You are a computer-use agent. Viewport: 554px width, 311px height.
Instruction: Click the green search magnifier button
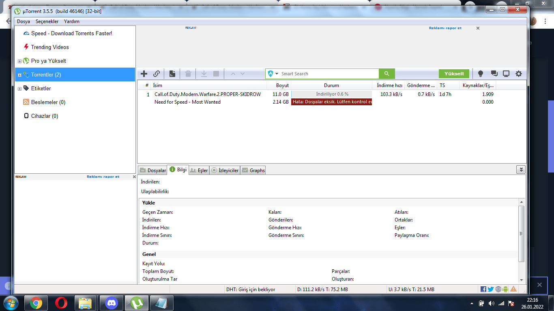tap(387, 74)
